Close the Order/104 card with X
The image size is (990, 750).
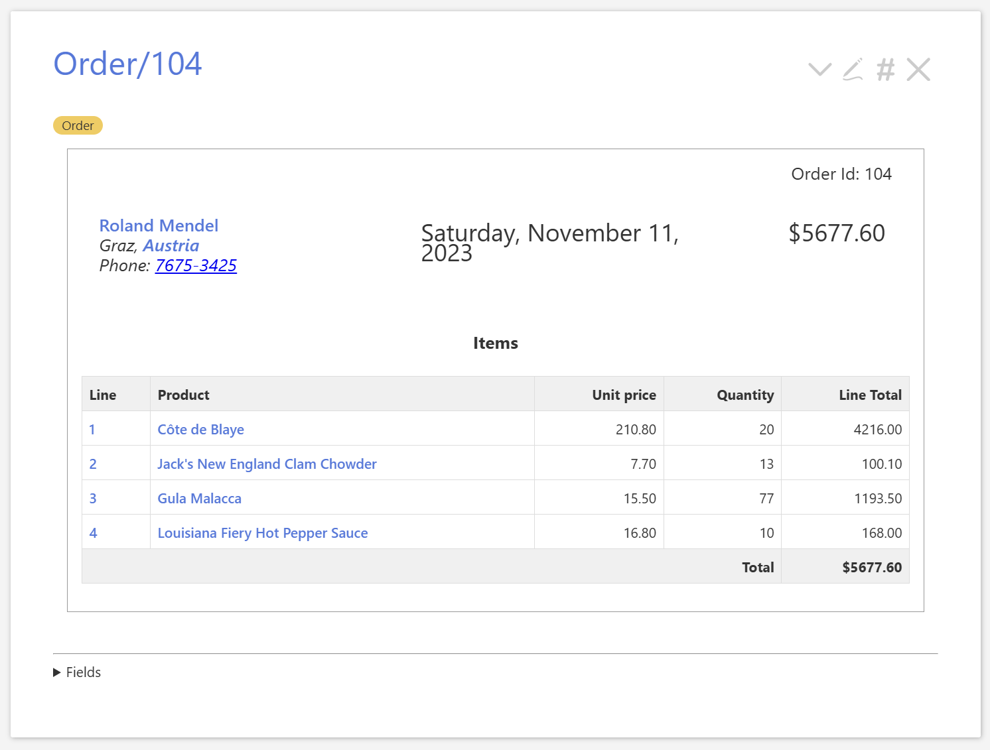(x=918, y=69)
